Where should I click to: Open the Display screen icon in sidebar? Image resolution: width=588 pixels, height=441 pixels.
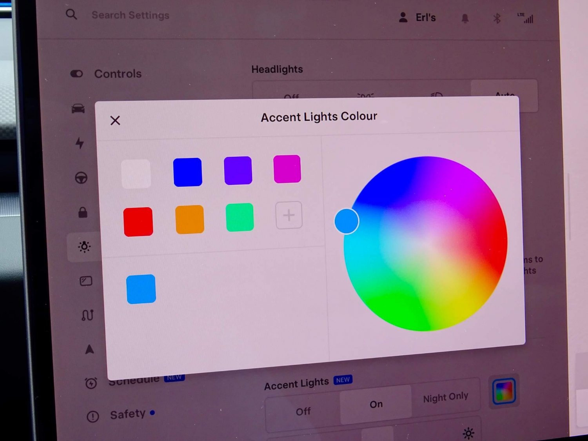tap(86, 281)
